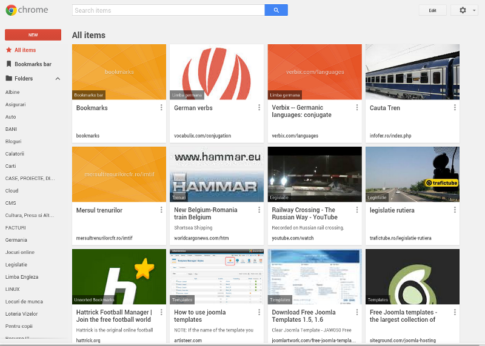Open the Cultura, Presa si Alt... folder

[30, 215]
